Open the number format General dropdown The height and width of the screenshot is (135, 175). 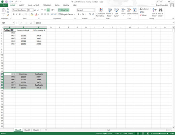point(94,10)
